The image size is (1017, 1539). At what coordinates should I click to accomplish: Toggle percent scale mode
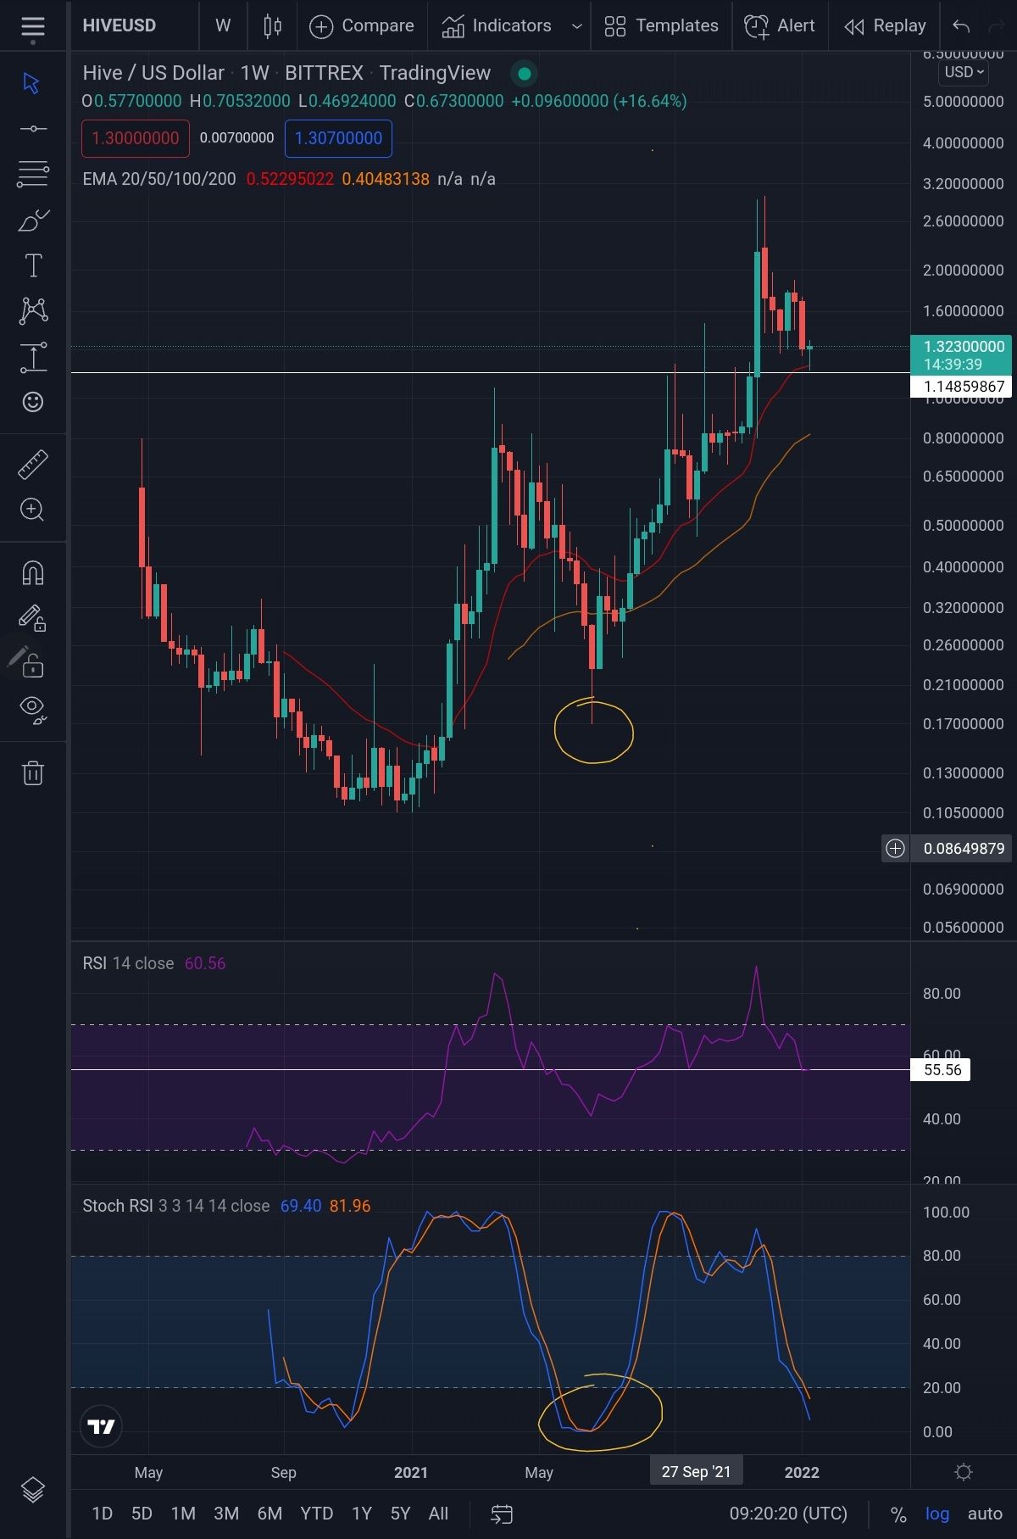[x=898, y=1514]
